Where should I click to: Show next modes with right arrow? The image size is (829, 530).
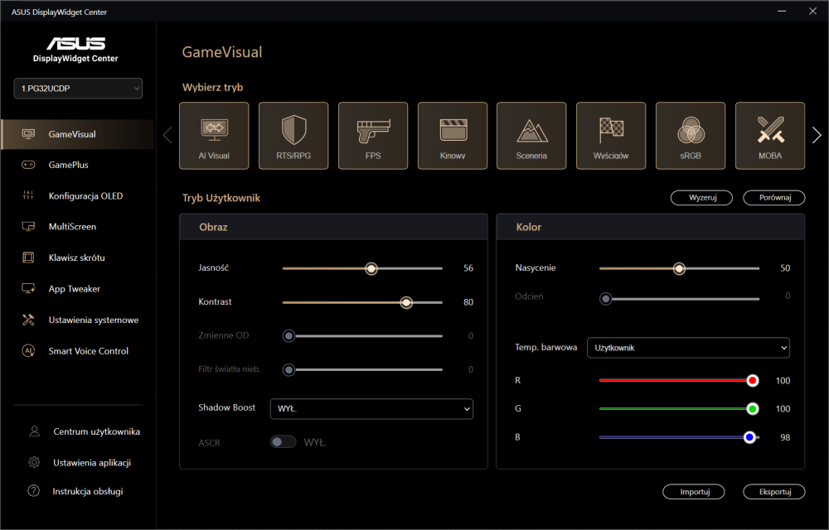pos(817,135)
